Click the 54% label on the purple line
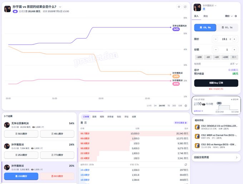This screenshot has height=184, width=243. click(x=176, y=29)
